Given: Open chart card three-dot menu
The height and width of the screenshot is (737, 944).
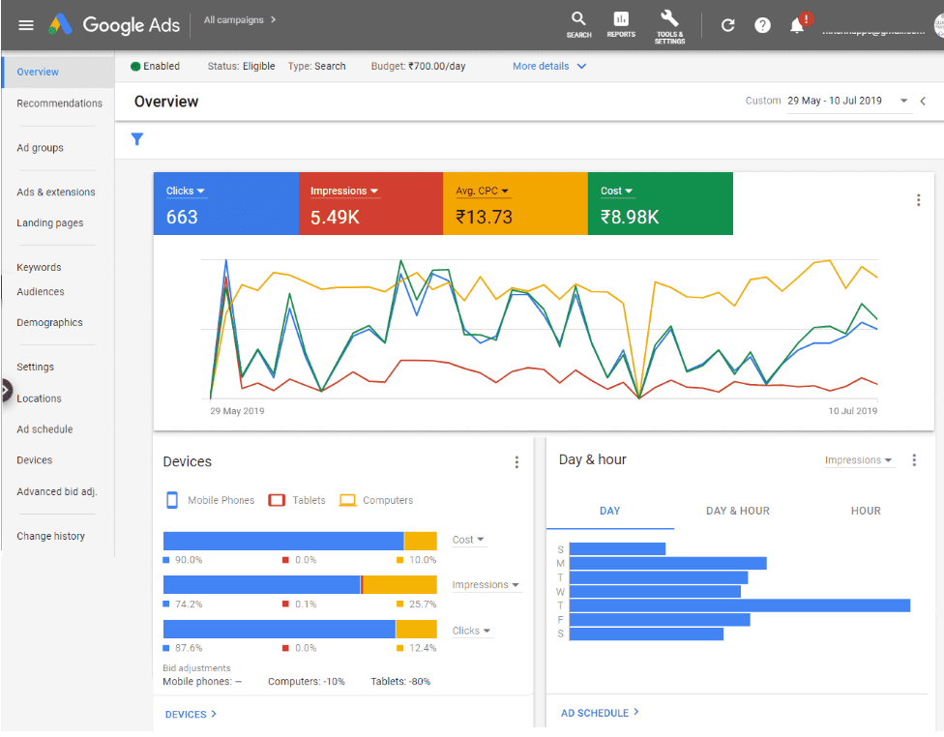Looking at the screenshot, I should 918,200.
